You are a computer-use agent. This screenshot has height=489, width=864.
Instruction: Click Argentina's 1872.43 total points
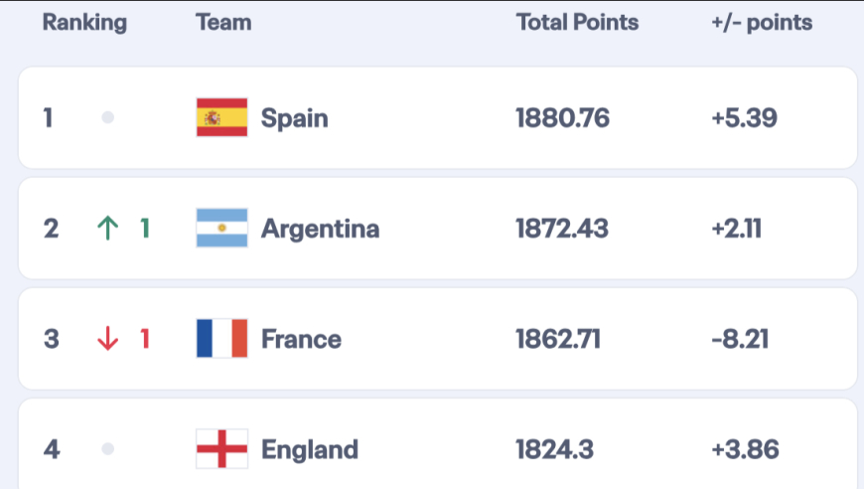pos(562,229)
